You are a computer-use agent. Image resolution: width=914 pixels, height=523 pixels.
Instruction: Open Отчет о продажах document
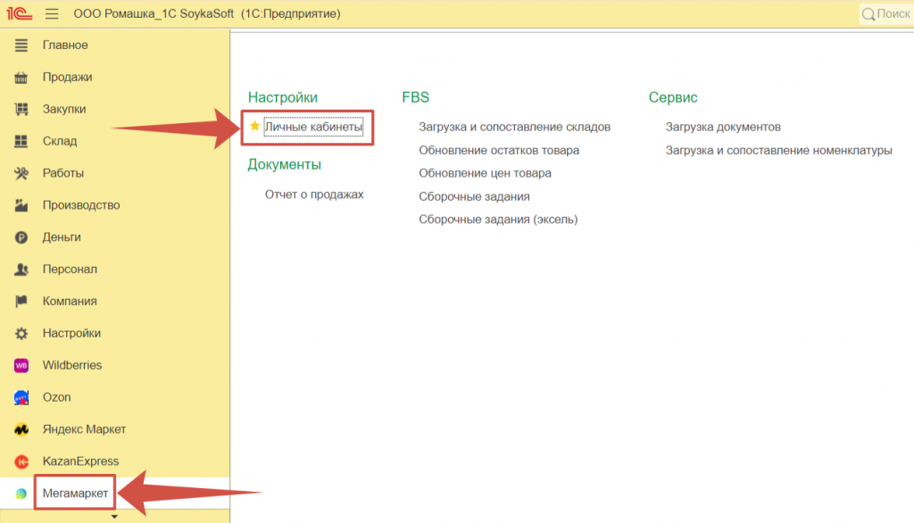pyautogui.click(x=314, y=194)
